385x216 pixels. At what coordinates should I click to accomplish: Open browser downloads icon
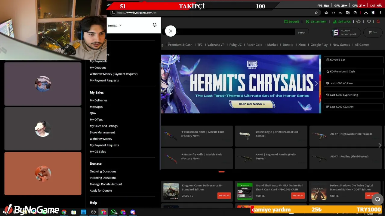coord(366,13)
